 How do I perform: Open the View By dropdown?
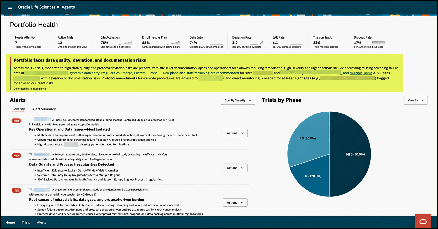pos(416,100)
